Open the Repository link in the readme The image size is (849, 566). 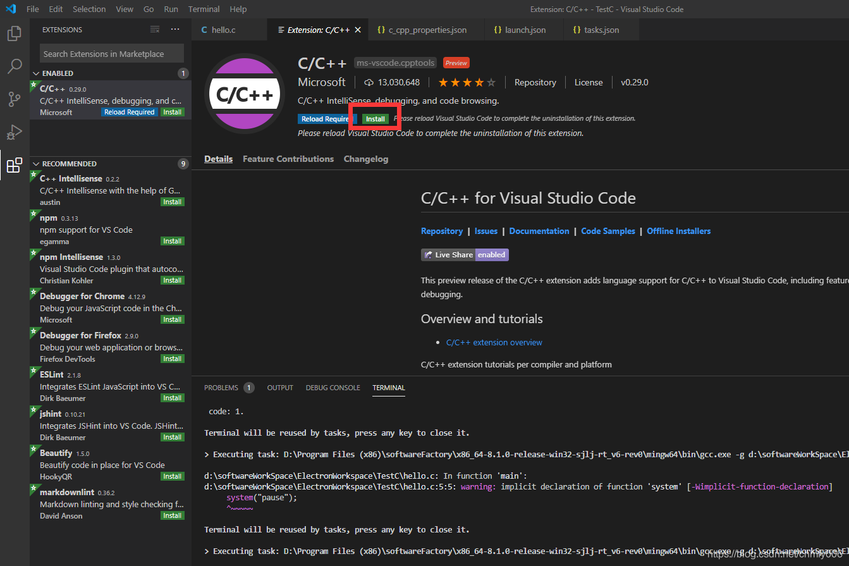442,231
